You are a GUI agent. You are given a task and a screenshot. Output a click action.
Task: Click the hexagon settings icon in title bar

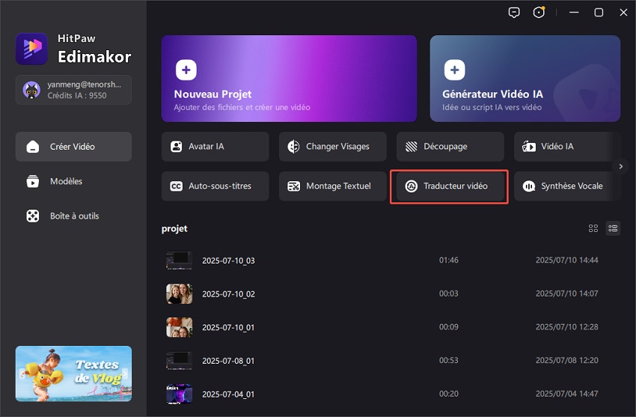click(x=539, y=13)
